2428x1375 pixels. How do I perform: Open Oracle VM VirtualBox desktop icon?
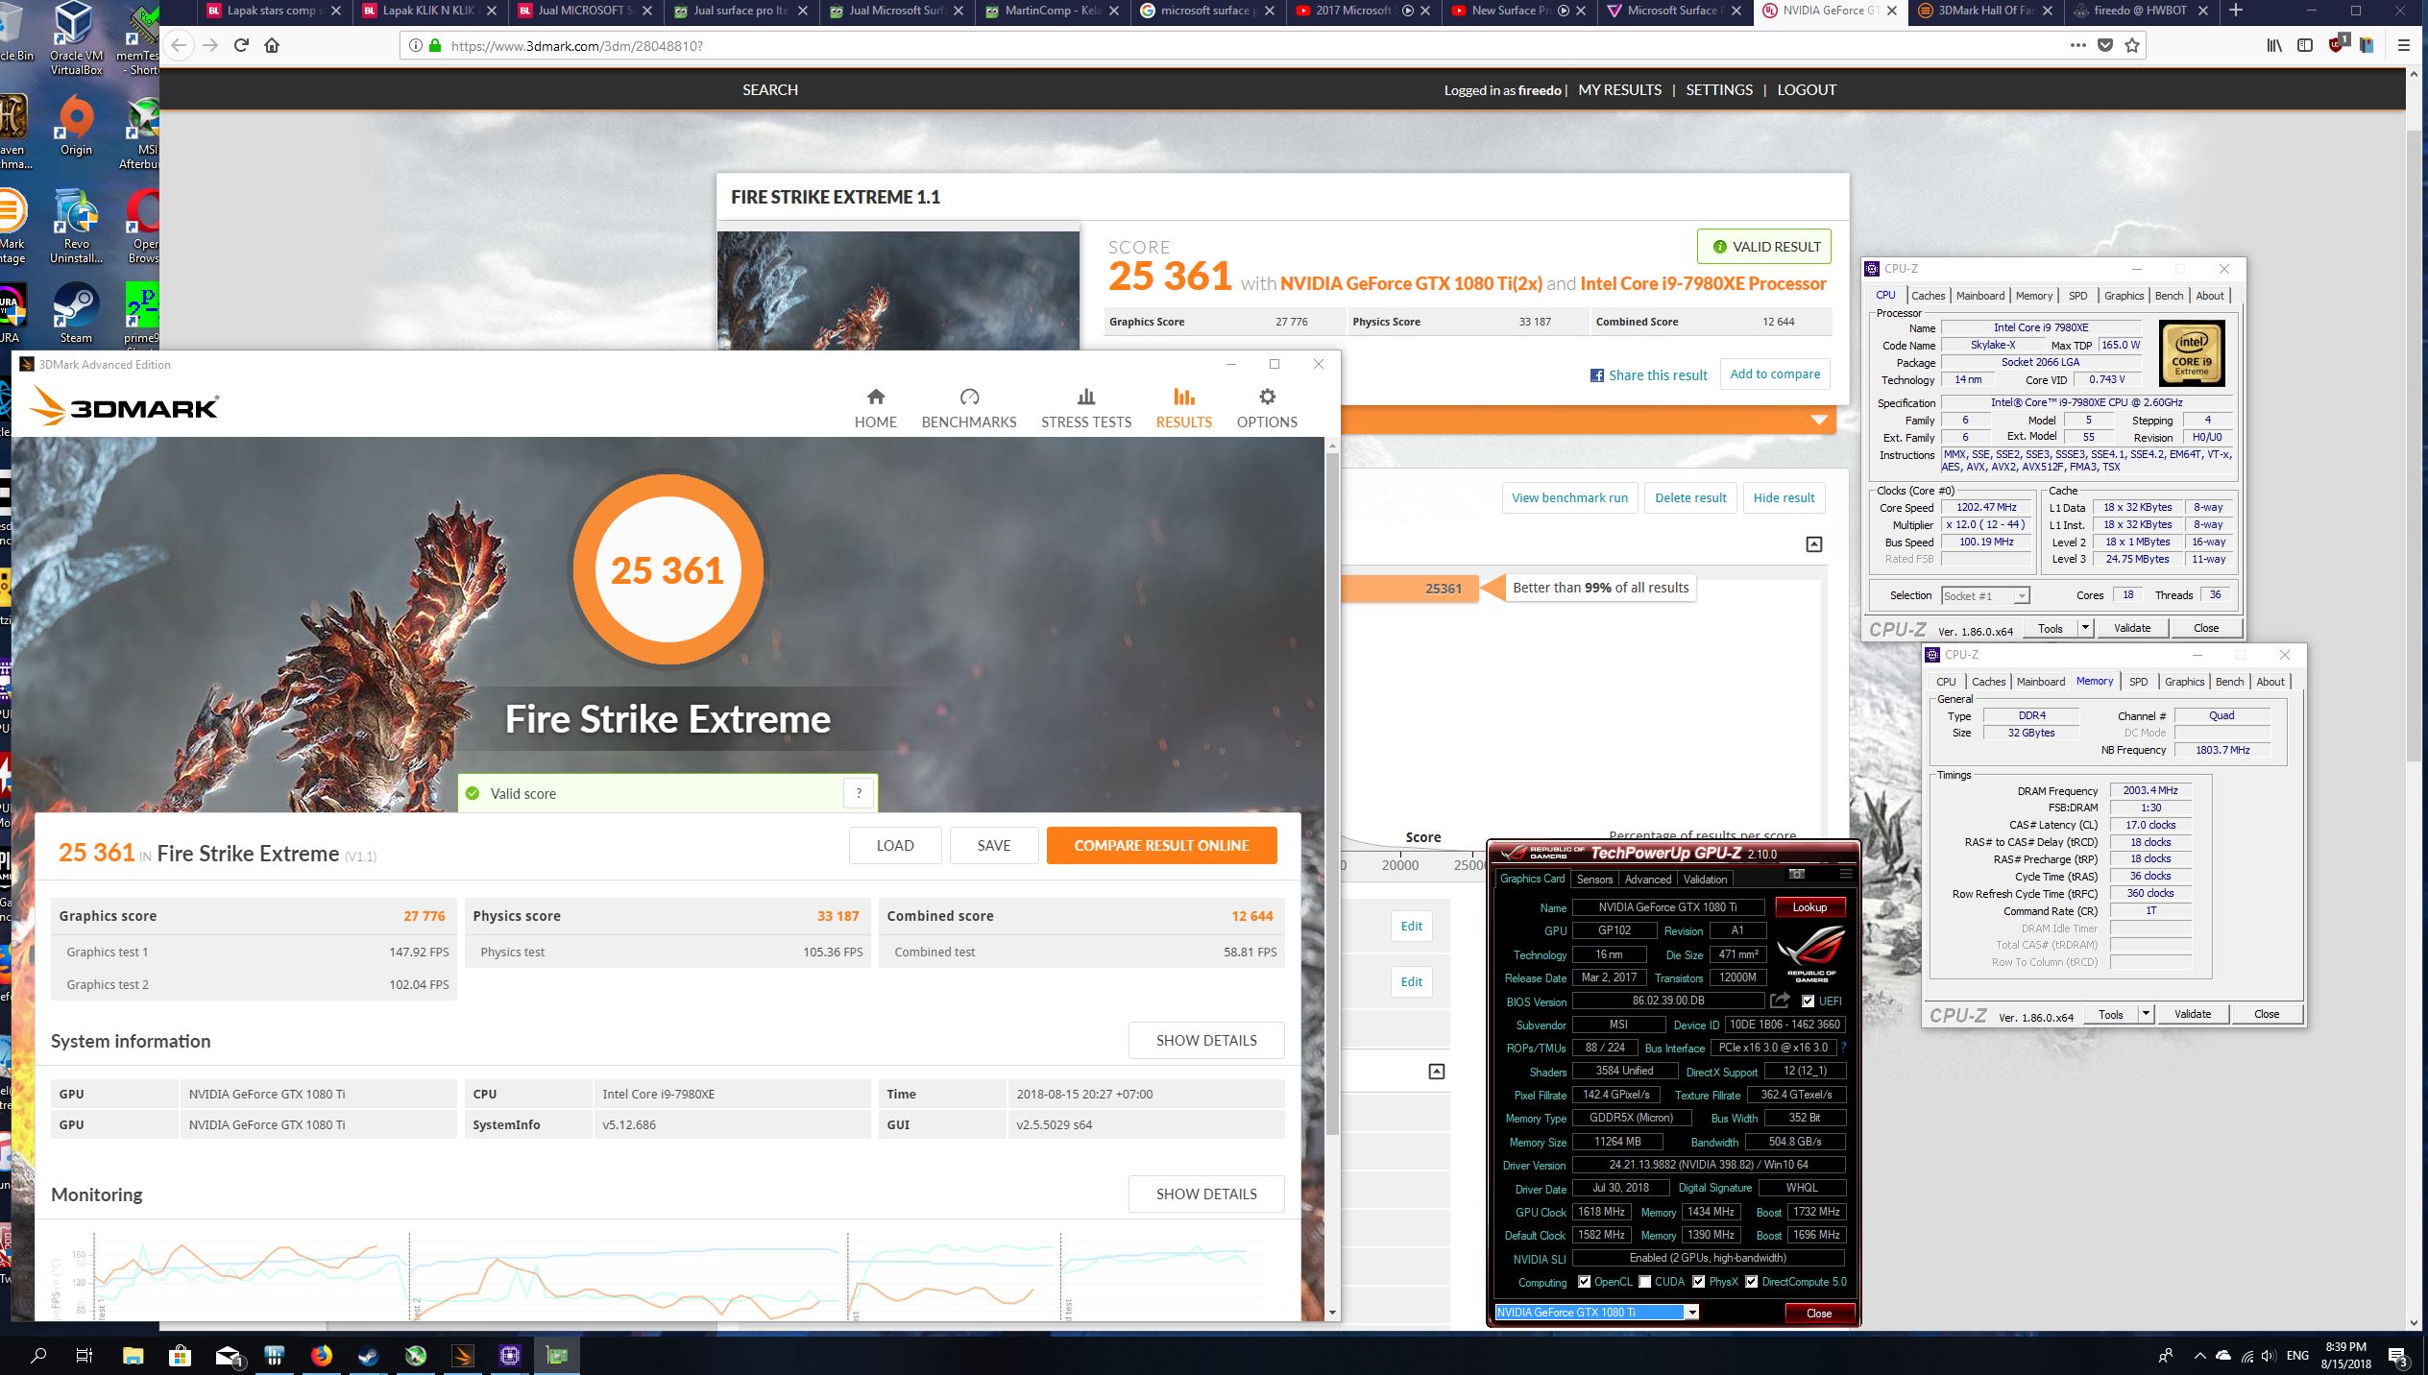pos(76,38)
